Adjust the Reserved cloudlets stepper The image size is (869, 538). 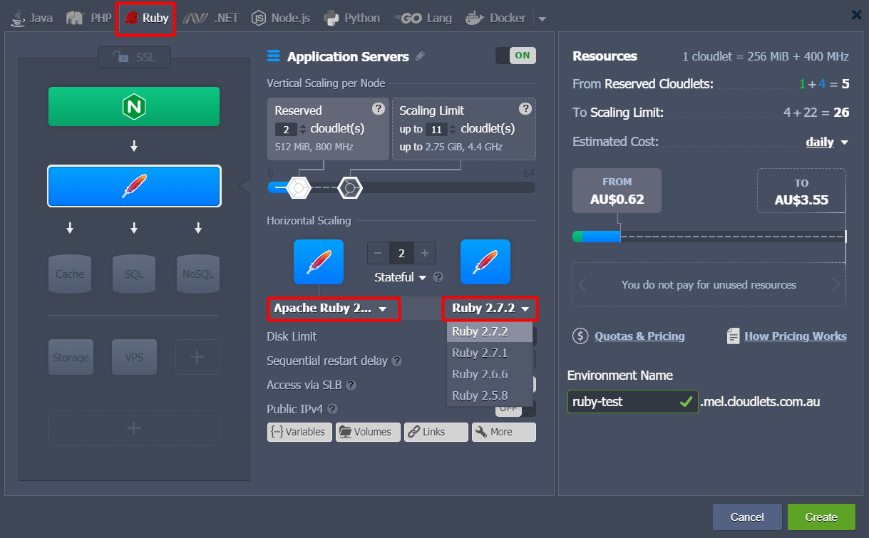pos(302,129)
